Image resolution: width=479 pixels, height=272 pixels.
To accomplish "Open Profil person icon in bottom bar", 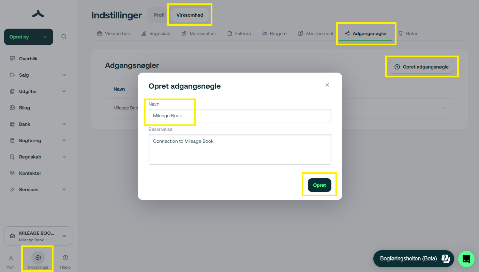I will click(11, 258).
